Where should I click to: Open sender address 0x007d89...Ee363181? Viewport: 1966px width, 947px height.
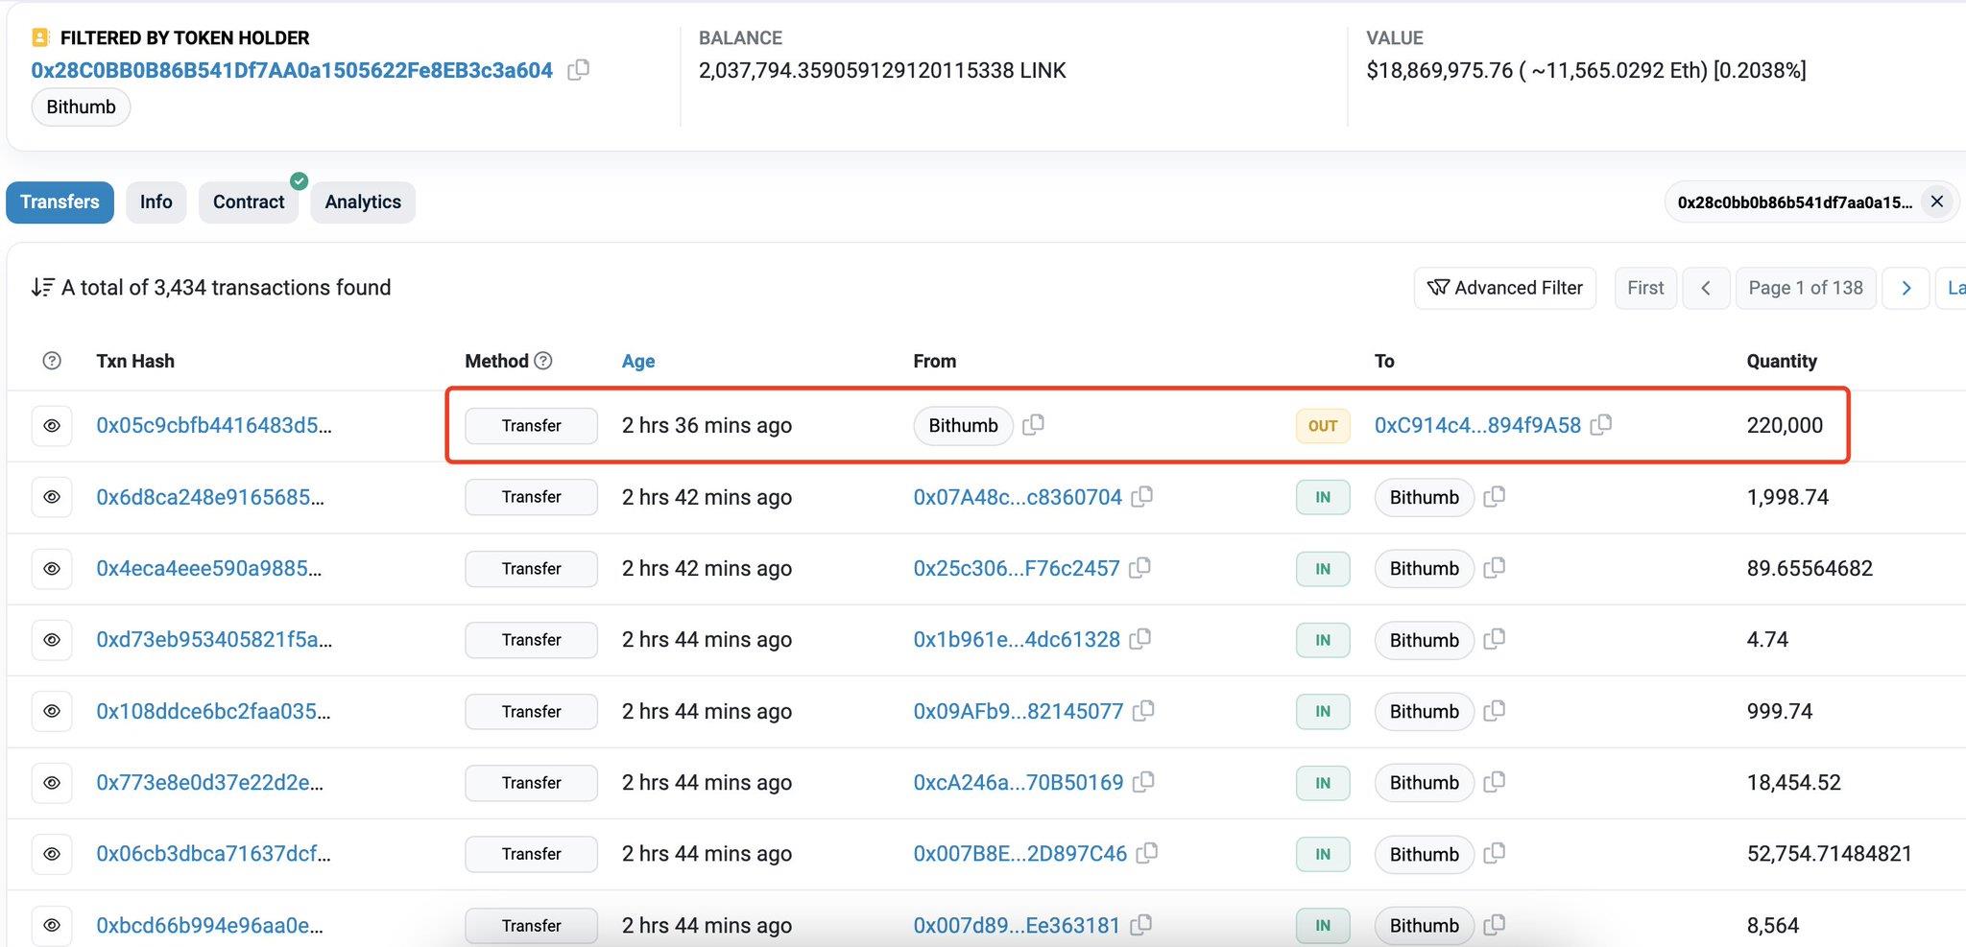tap(1017, 925)
